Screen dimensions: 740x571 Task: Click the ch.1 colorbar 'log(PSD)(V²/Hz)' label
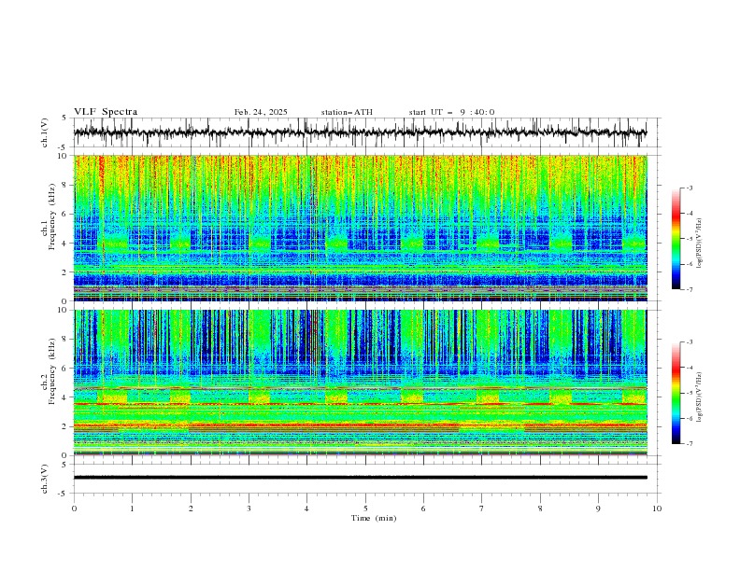click(x=700, y=244)
